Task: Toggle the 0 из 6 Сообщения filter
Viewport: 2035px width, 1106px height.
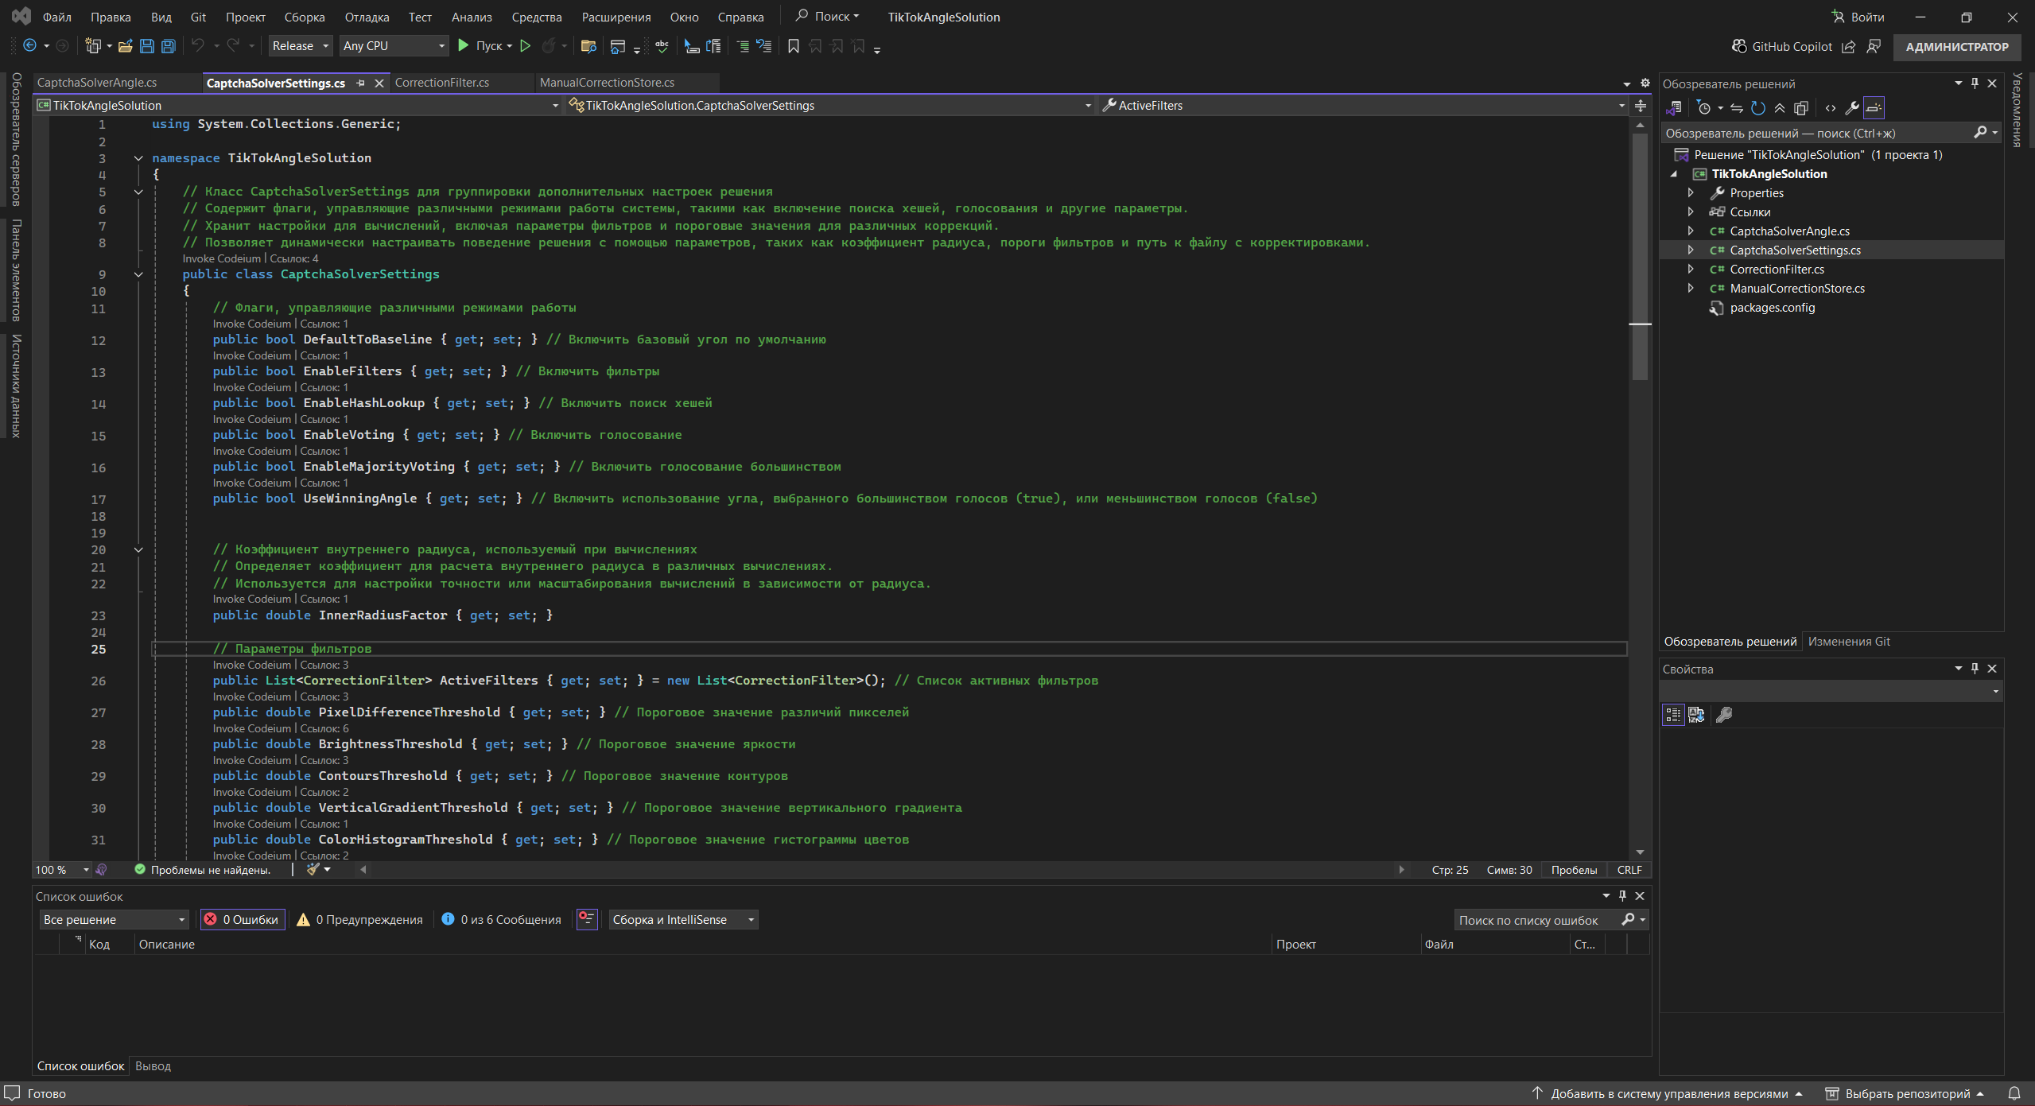Action: [x=502, y=919]
